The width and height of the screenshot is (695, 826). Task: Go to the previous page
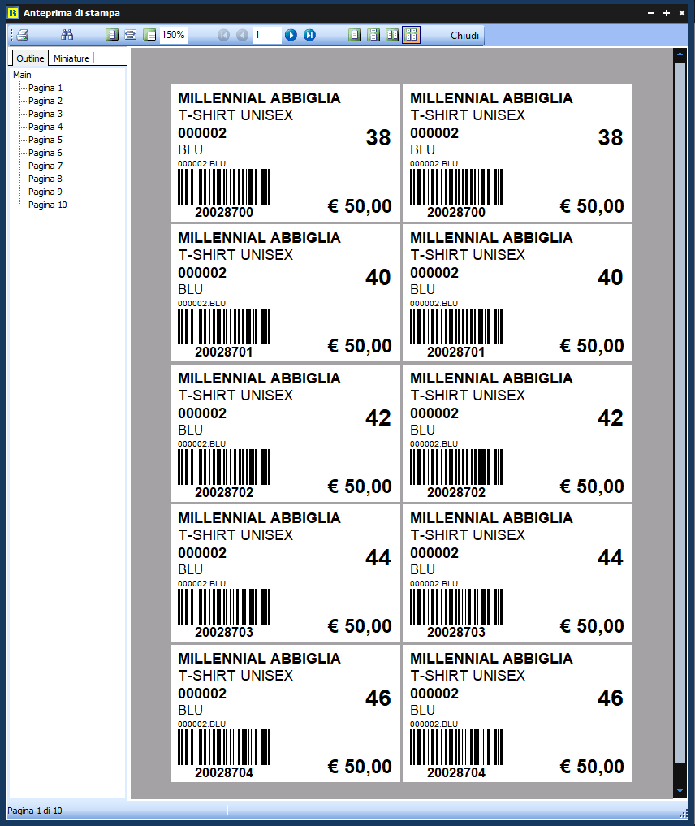click(242, 35)
